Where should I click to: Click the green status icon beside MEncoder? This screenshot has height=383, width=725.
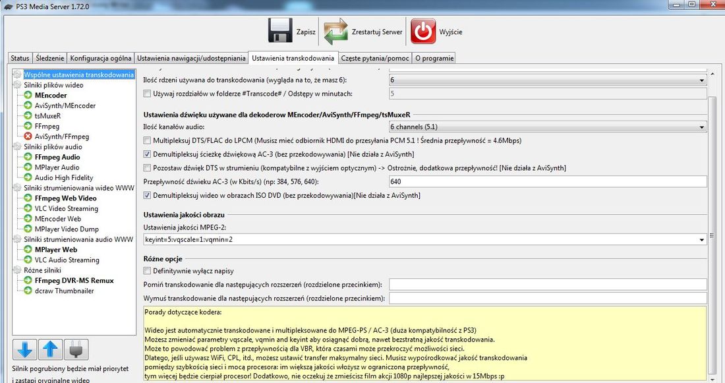pyautogui.click(x=28, y=96)
